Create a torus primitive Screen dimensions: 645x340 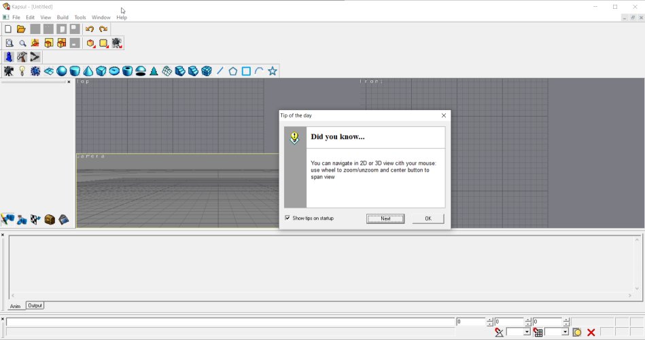pyautogui.click(x=114, y=71)
